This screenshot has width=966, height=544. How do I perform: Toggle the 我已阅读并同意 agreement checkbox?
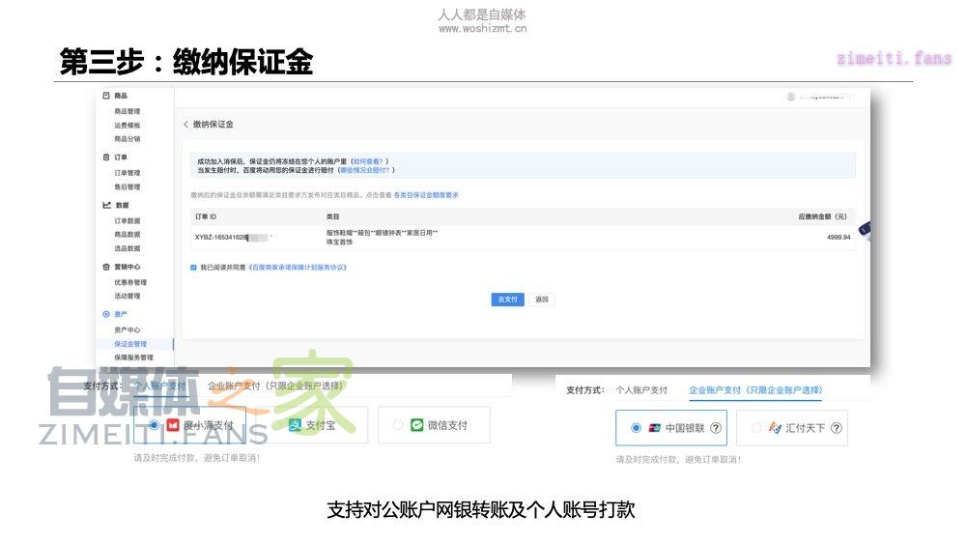click(194, 267)
